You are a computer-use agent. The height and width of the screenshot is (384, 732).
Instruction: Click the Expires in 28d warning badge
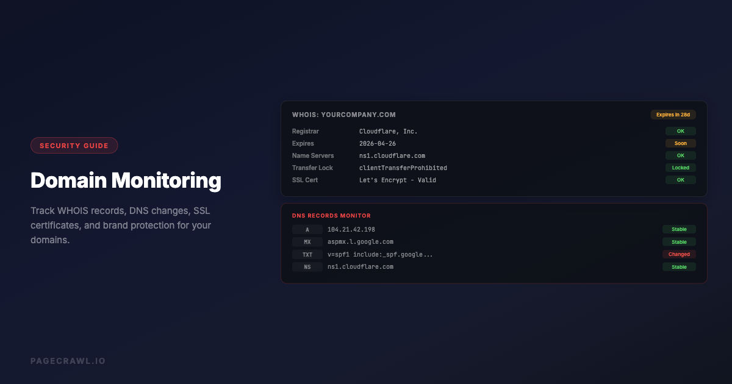tap(673, 114)
